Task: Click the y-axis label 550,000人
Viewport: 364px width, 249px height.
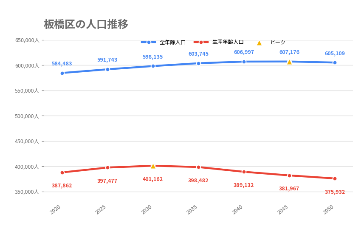Action: [27, 91]
